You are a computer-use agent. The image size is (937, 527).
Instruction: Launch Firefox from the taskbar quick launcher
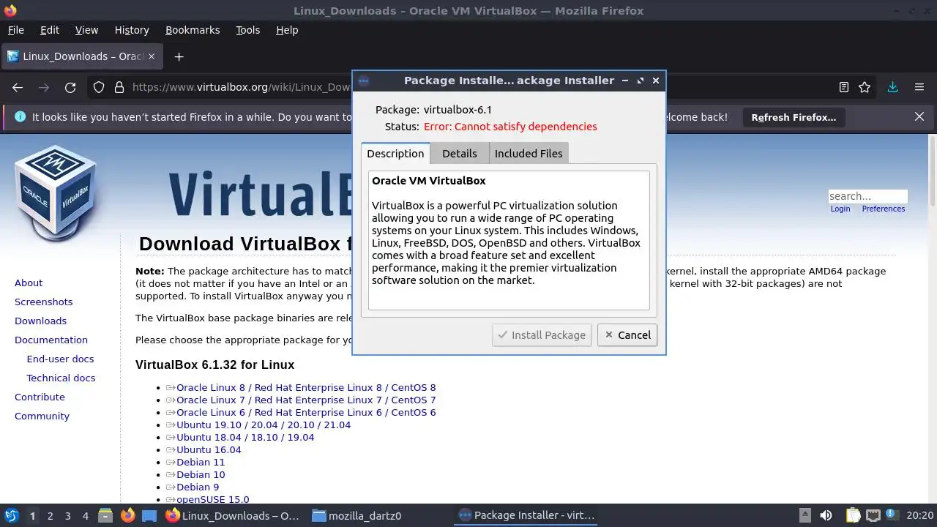tap(127, 515)
